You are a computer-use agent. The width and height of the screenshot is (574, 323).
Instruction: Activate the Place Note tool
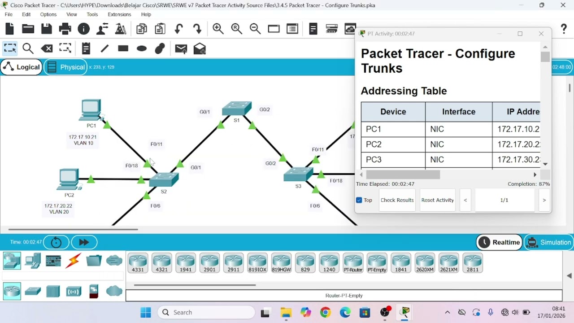[x=86, y=48]
